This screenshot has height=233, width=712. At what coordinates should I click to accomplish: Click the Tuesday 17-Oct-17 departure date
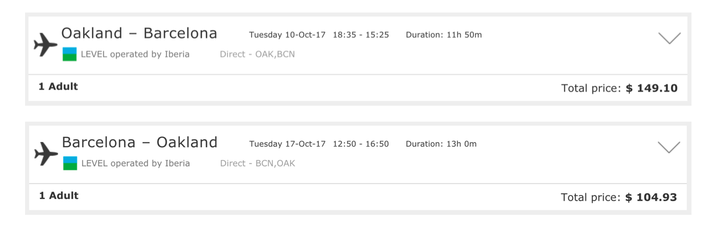click(287, 144)
